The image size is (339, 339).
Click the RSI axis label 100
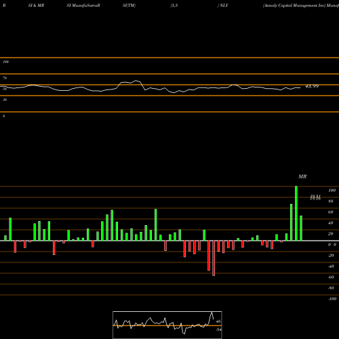(x=5, y=62)
